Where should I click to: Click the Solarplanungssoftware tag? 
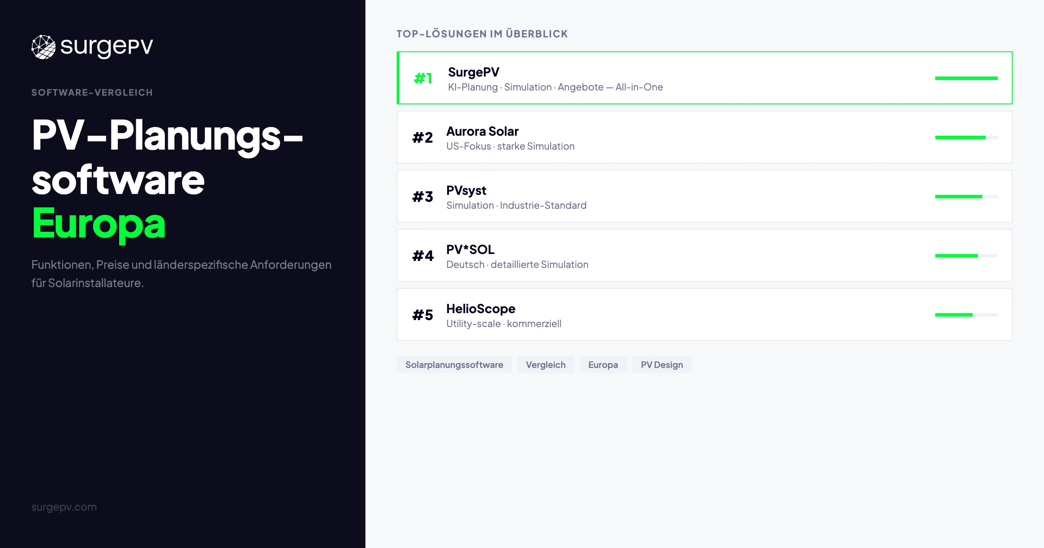pyautogui.click(x=454, y=364)
